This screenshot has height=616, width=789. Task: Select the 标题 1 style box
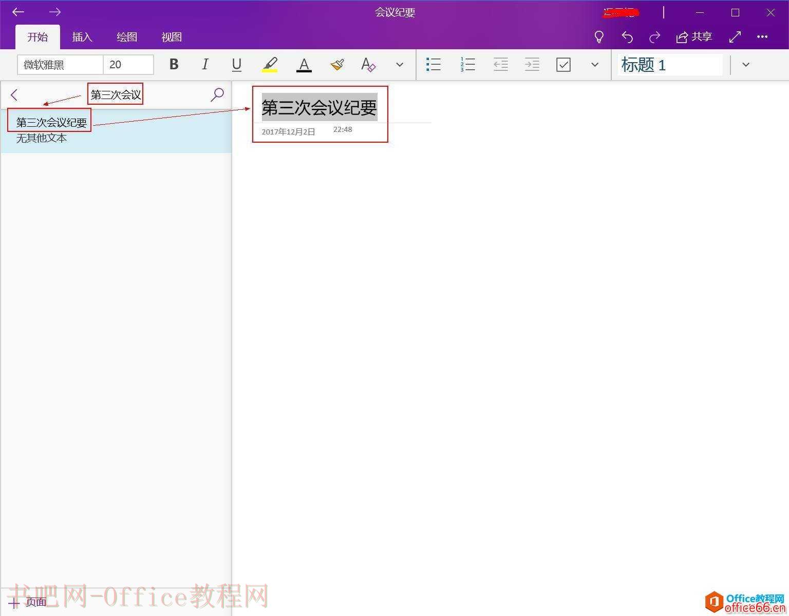tap(670, 65)
